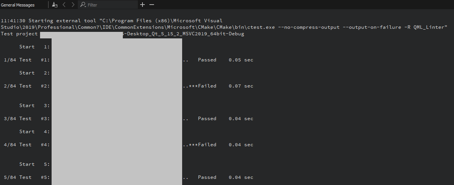This screenshot has width=454, height=185.
Task: Click the 'Test project' output line
Action: pos(19,34)
